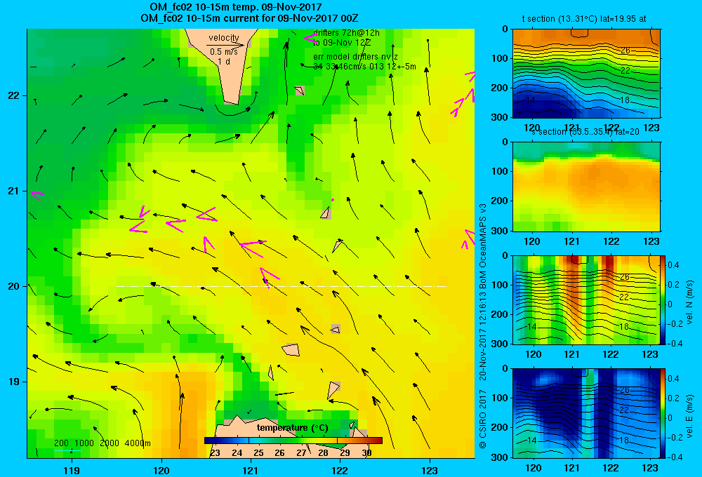This screenshot has height=477, width=702.
Task: Click depth label 300 on the salinity section axis
Action: click(501, 231)
